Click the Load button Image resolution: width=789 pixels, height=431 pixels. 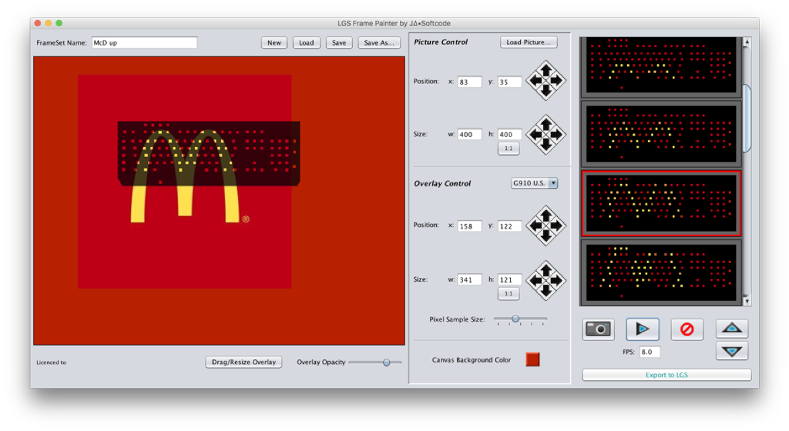click(306, 43)
